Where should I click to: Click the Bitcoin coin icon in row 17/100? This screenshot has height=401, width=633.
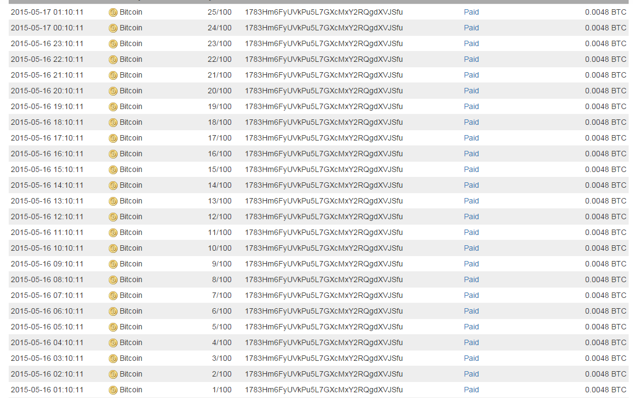click(x=113, y=138)
